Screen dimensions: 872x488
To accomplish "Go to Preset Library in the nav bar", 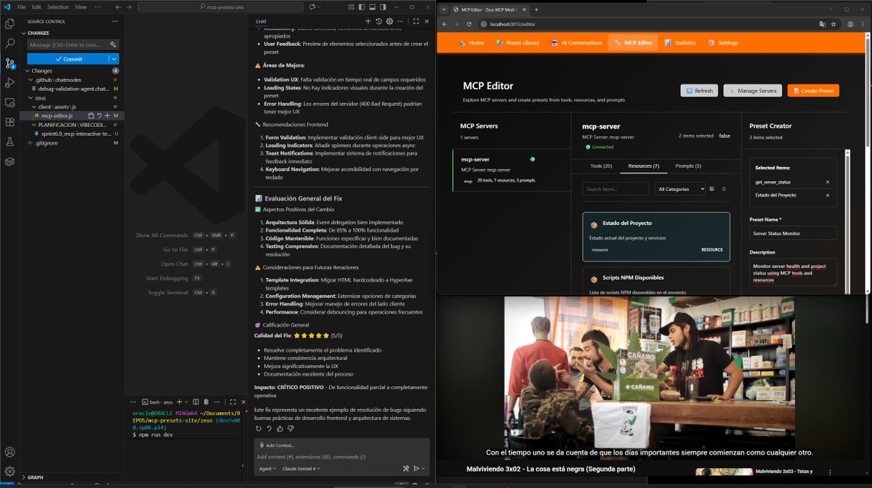I will (517, 43).
